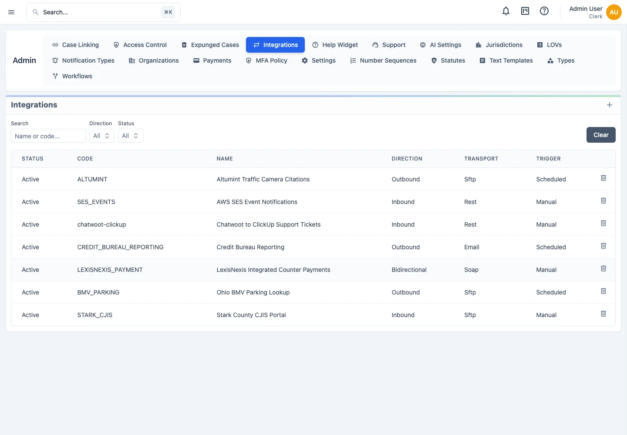The width and height of the screenshot is (627, 435).
Task: Open the Altumint Traffic Camera Citations row
Action: [313, 179]
